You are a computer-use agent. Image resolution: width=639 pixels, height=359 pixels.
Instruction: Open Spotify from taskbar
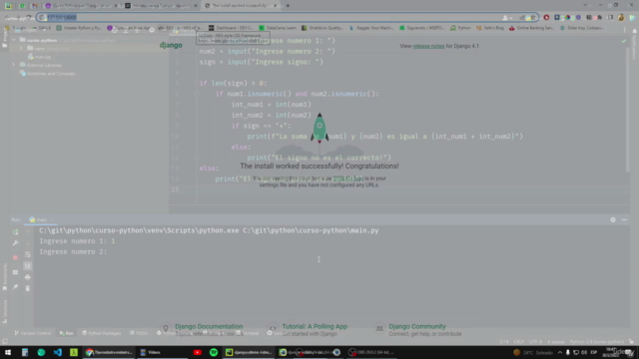click(214, 352)
